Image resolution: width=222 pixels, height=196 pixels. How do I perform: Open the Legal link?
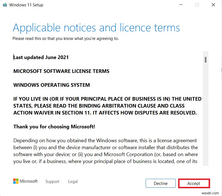pyautogui.click(x=73, y=181)
